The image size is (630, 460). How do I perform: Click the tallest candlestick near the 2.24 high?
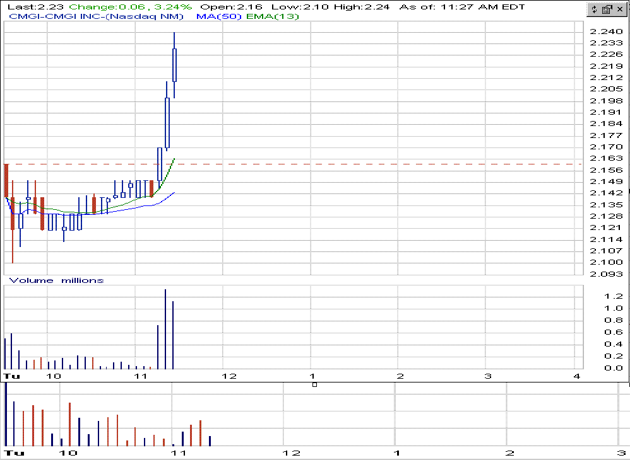coord(174,65)
